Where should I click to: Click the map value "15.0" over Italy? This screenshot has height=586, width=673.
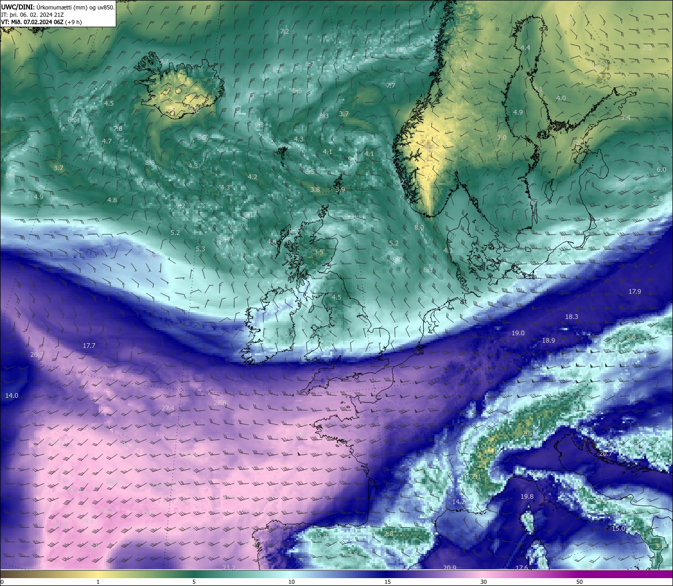click(x=618, y=529)
